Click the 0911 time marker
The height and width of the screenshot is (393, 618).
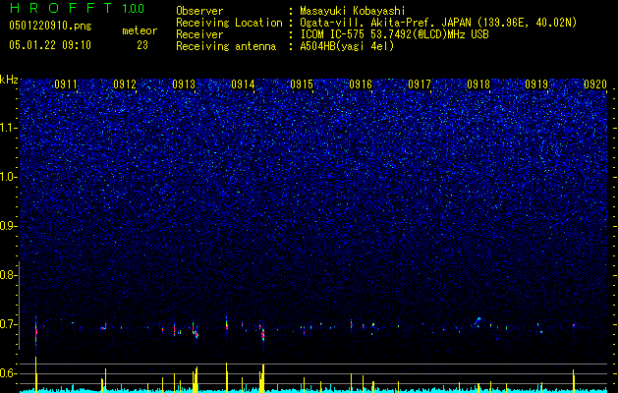[x=66, y=84]
